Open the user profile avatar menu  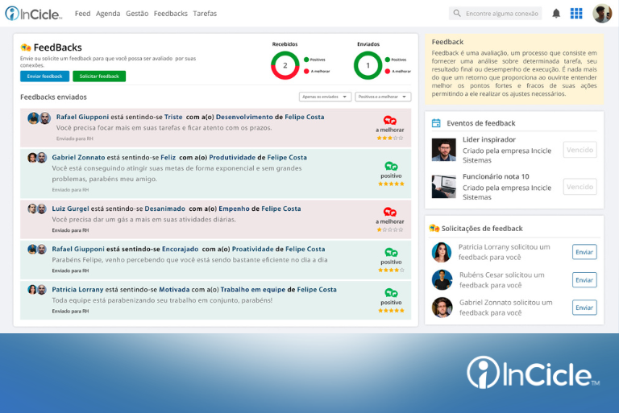pos(602,14)
